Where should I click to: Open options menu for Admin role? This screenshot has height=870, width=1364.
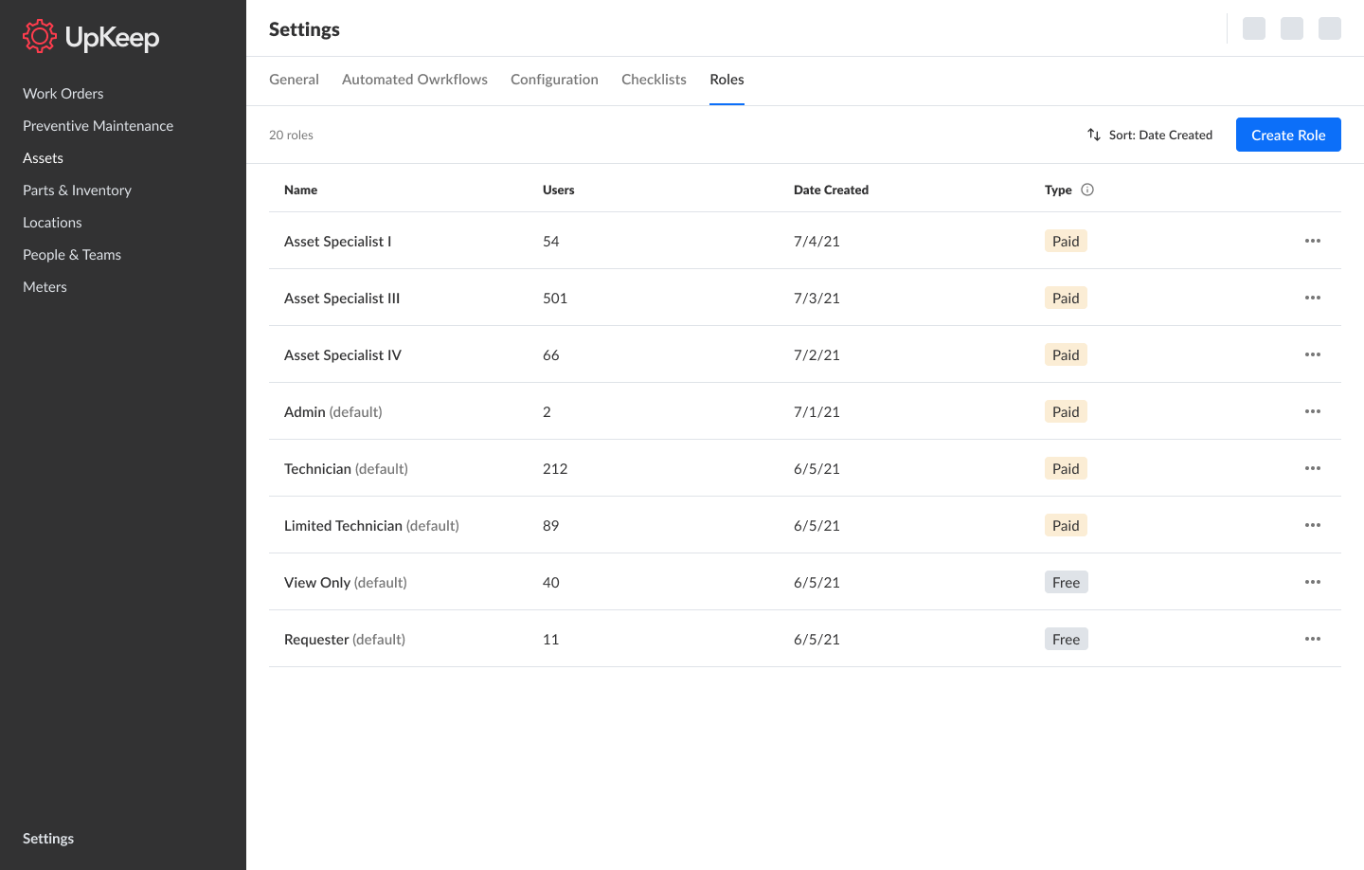(x=1313, y=411)
